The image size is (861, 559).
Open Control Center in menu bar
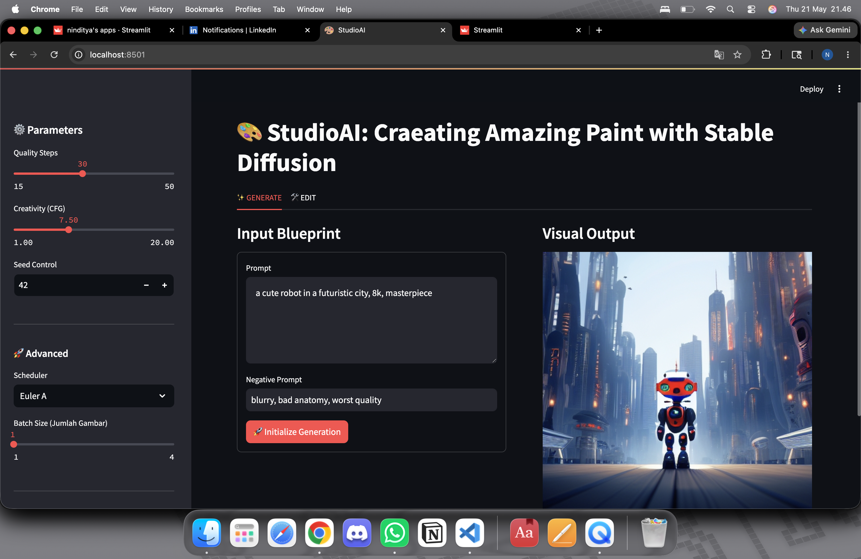click(x=751, y=9)
